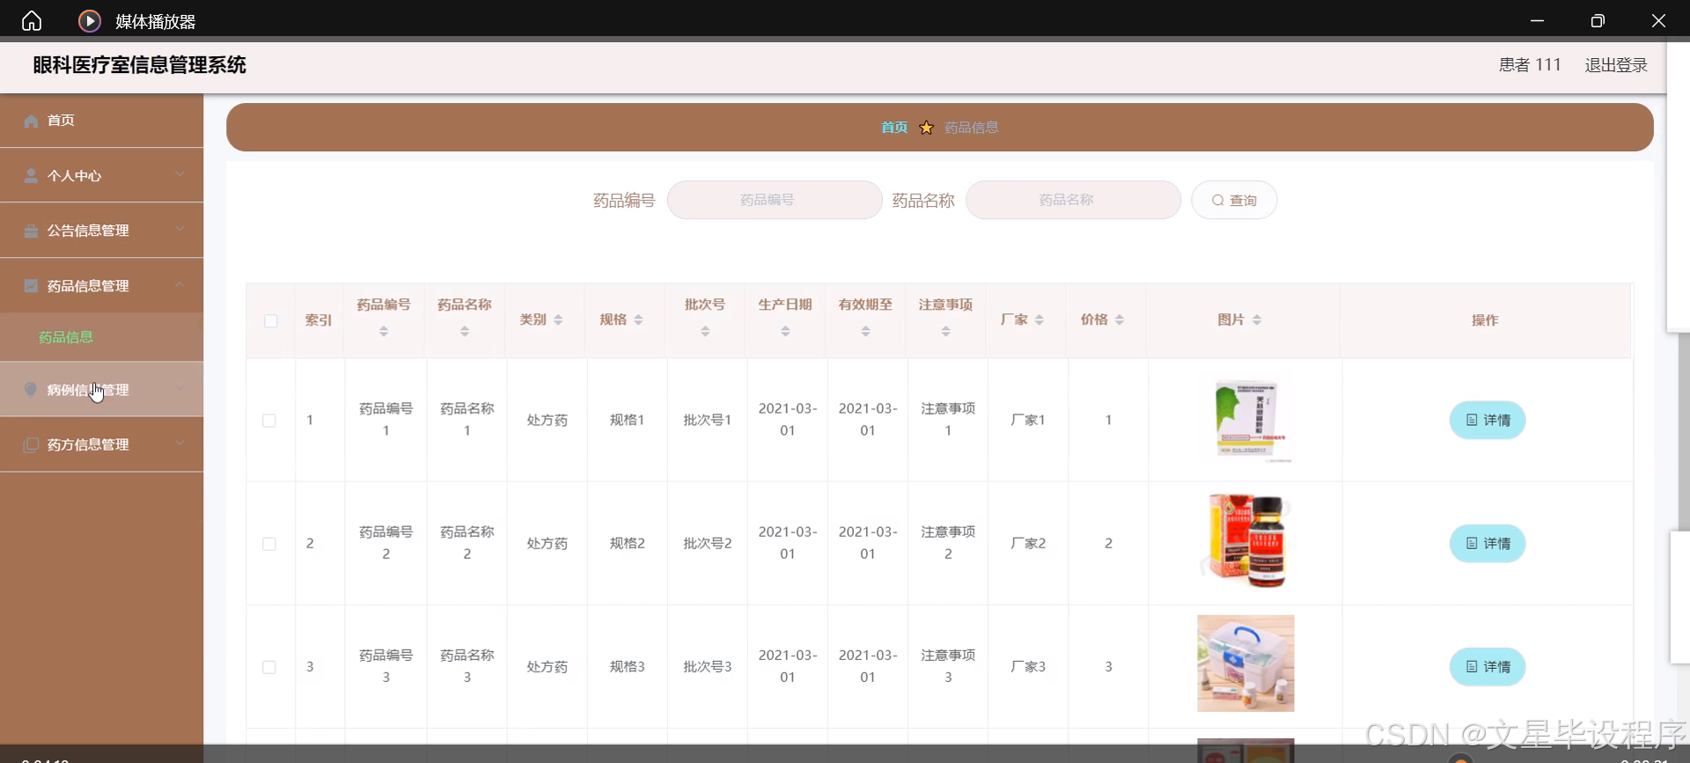Image resolution: width=1690 pixels, height=763 pixels.
Task: Sort by 厂家 column arrows
Action: pos(1040,319)
